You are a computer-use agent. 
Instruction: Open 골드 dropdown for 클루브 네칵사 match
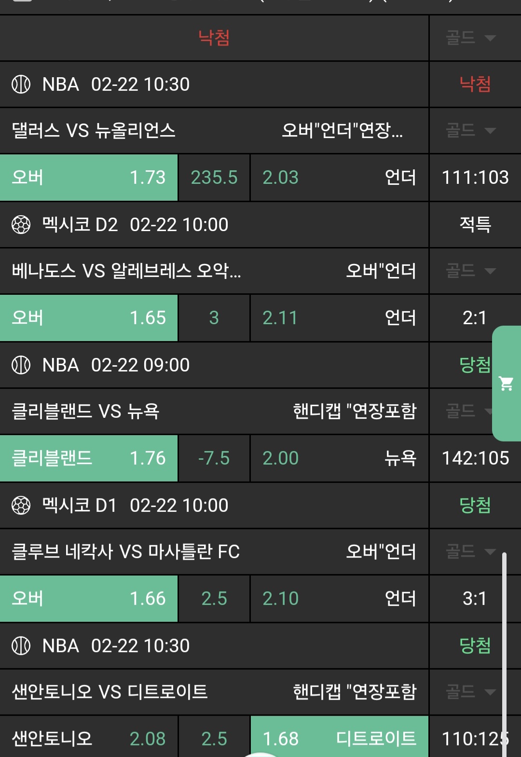click(x=471, y=551)
